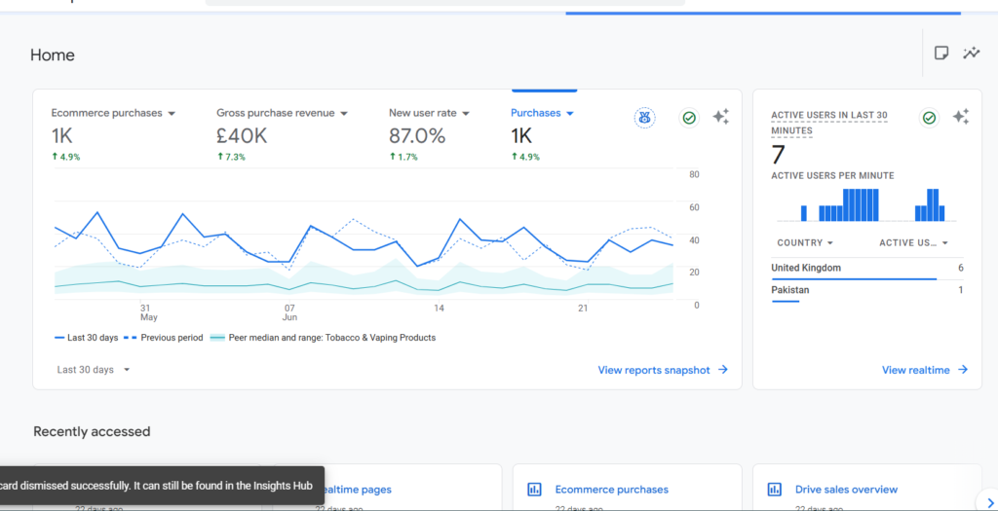
Task: Click the green data quality check on overview card
Action: 689,118
